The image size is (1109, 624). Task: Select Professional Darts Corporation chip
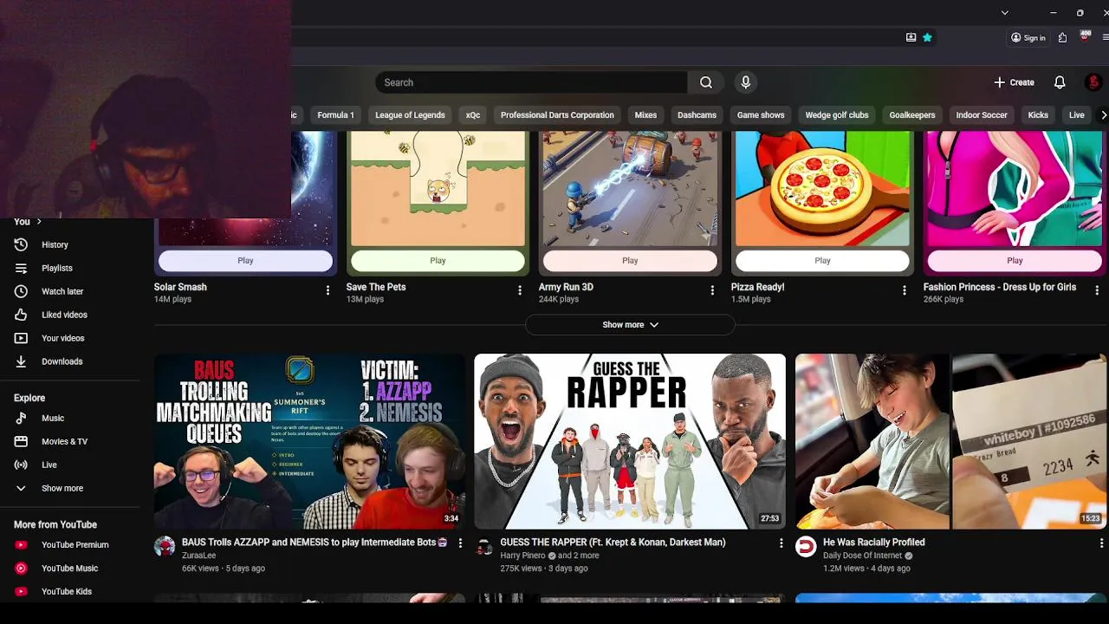pyautogui.click(x=557, y=115)
